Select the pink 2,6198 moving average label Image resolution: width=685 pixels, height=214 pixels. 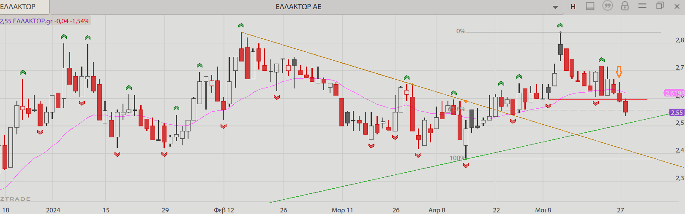(674, 93)
